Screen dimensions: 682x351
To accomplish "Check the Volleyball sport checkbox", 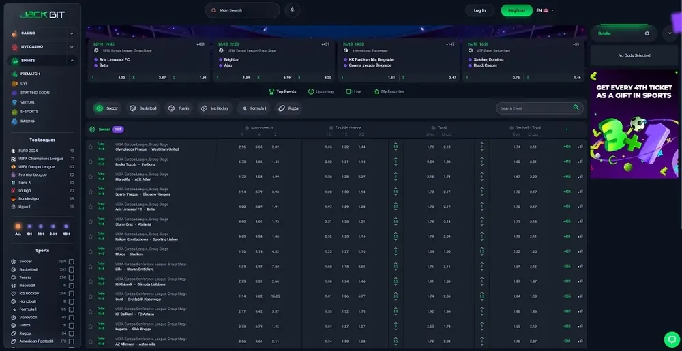I will tap(72, 318).
